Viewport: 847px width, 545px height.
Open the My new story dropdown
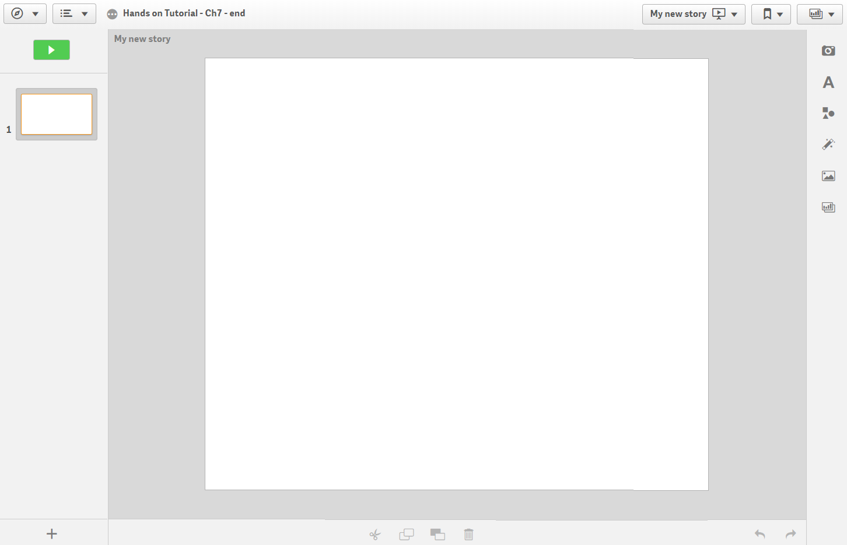tap(694, 14)
